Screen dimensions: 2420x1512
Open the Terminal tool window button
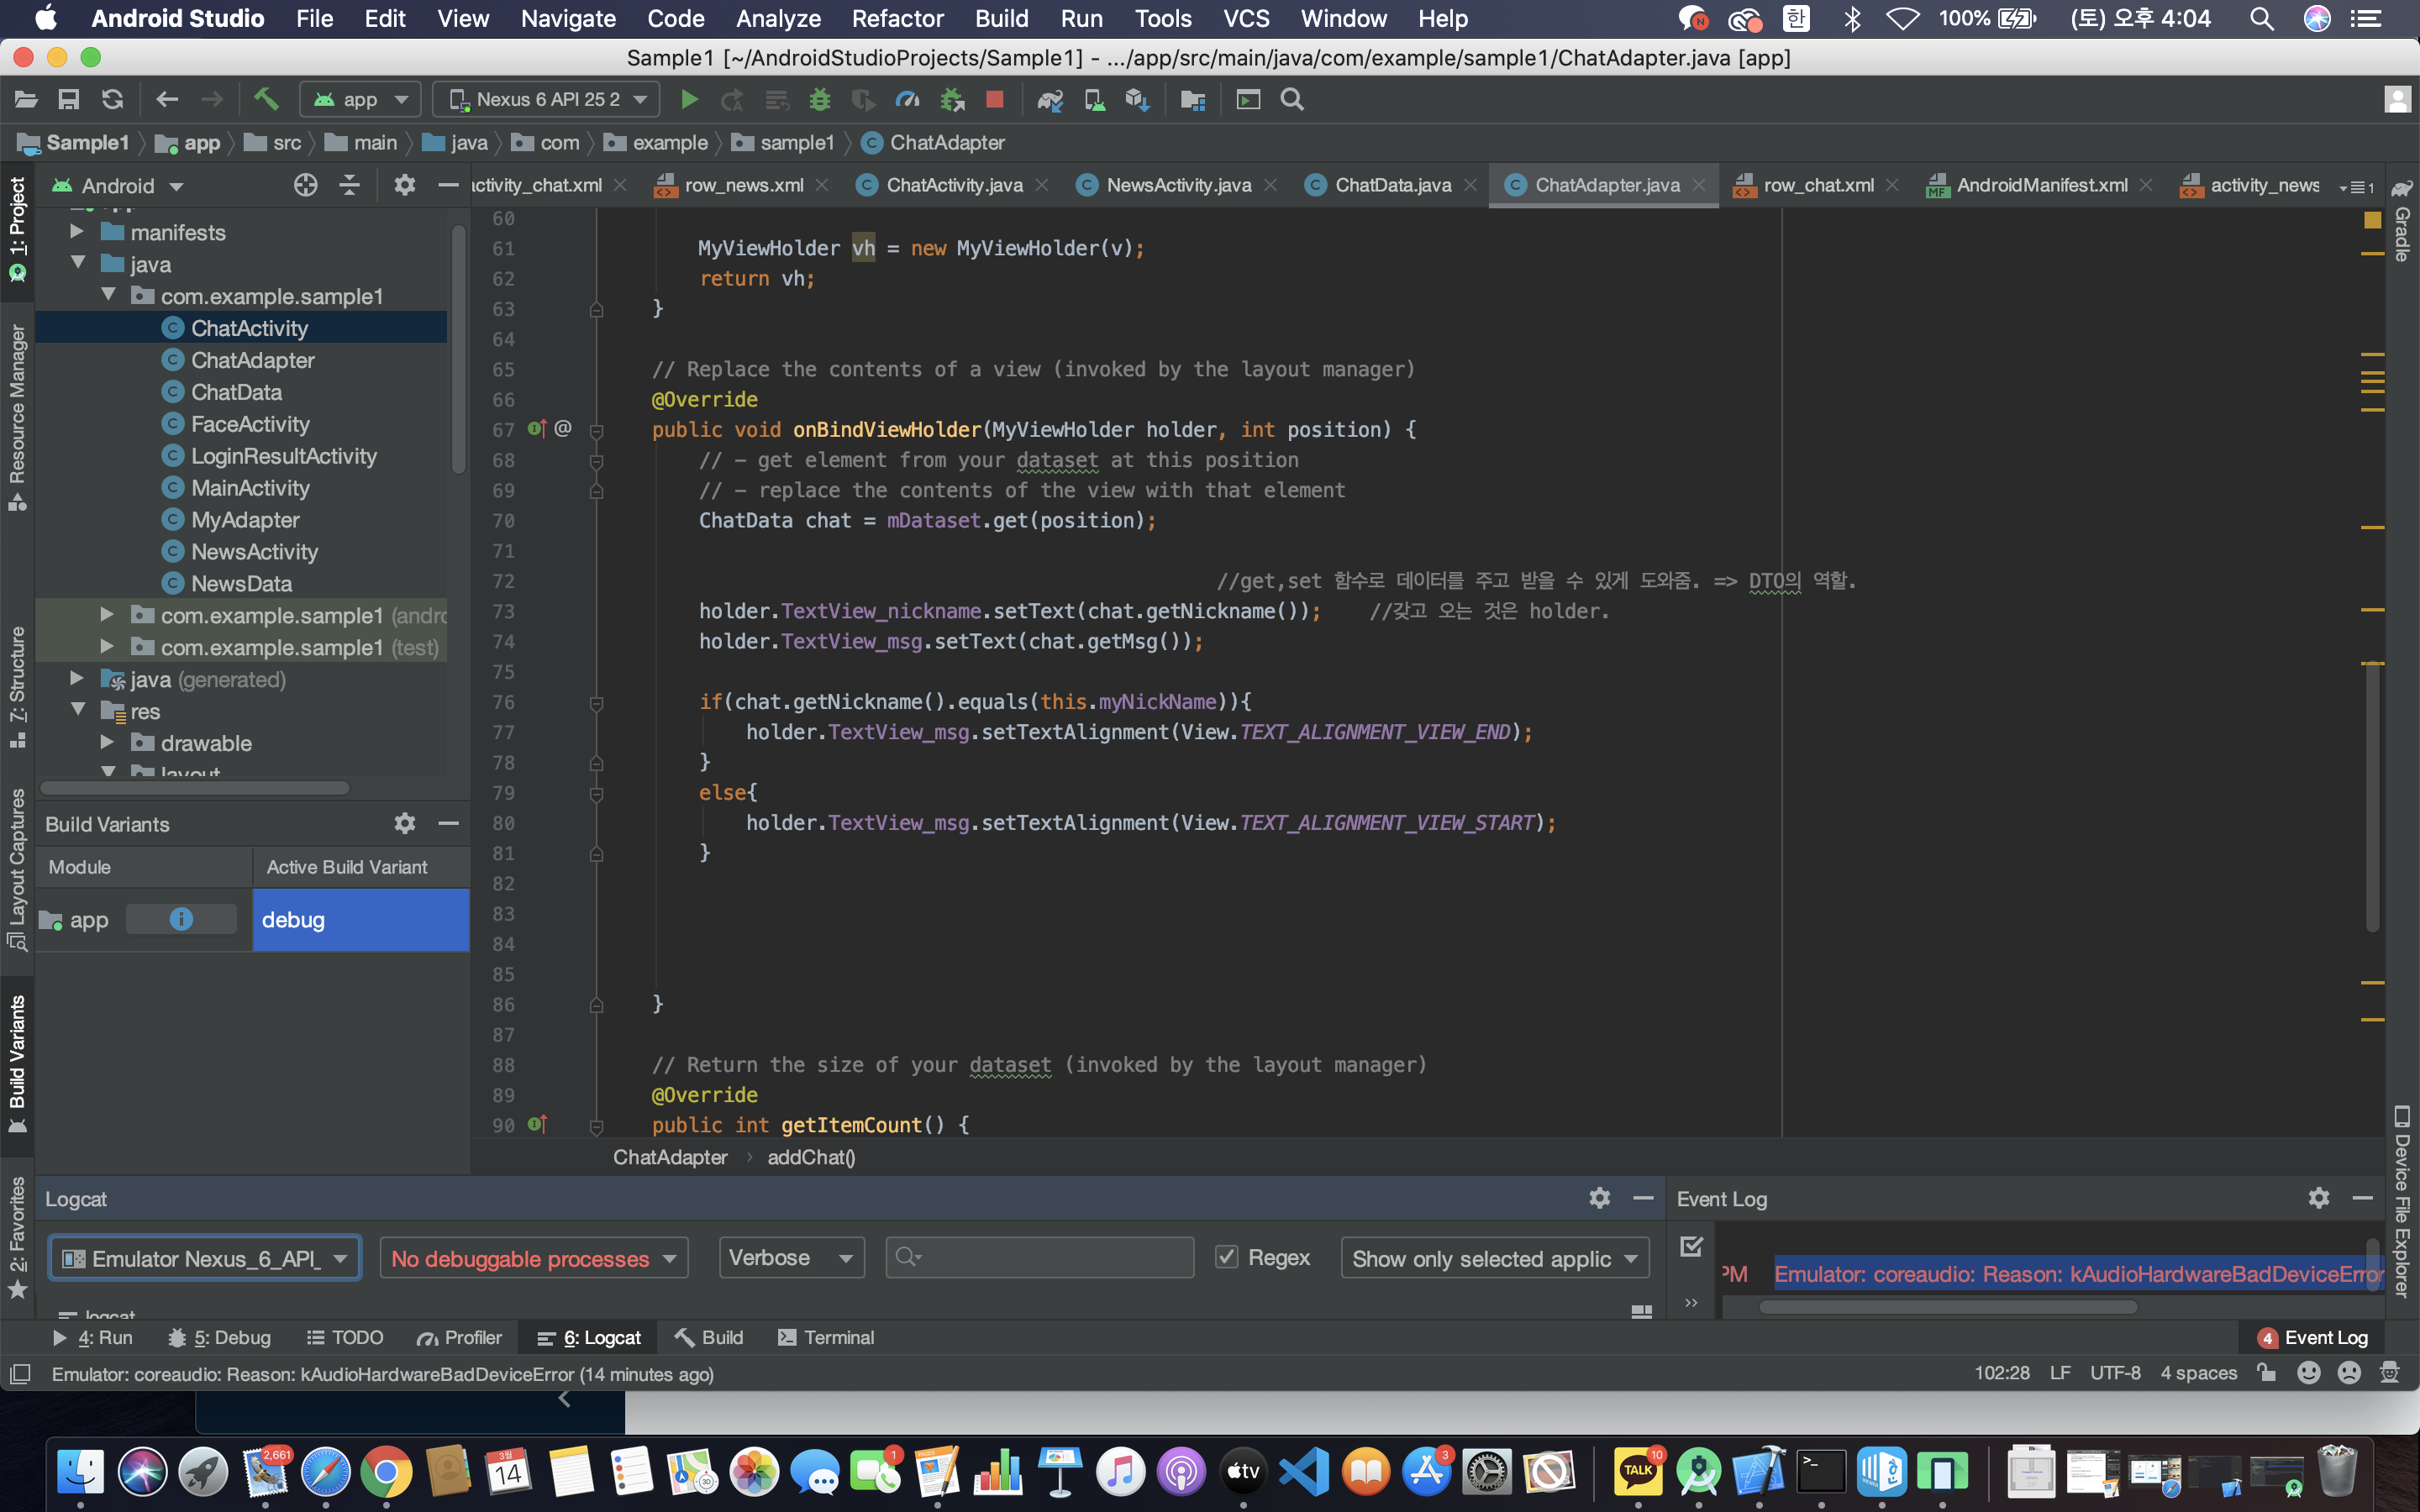tap(826, 1337)
